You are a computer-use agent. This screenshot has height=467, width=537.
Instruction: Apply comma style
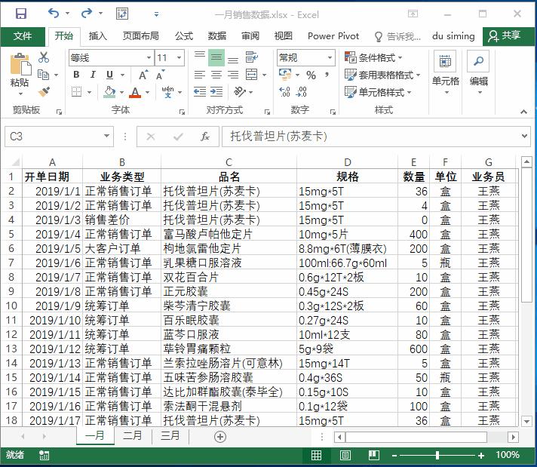click(x=327, y=75)
